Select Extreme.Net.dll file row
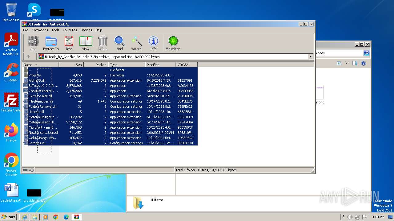Viewport: 394px width, 221px height. 110,96
